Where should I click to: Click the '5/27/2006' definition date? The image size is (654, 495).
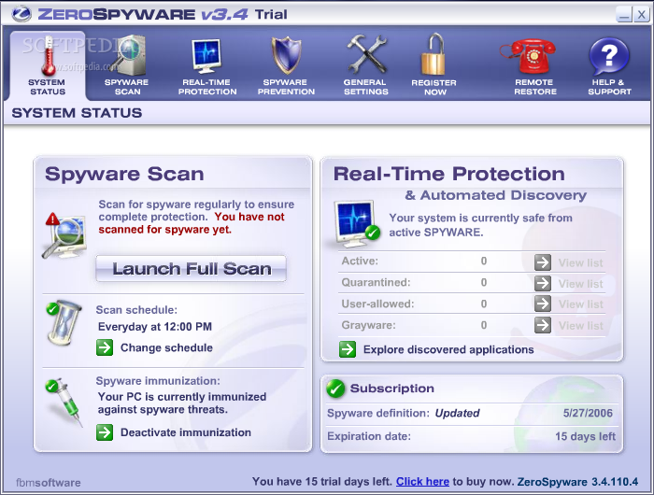[x=588, y=413]
